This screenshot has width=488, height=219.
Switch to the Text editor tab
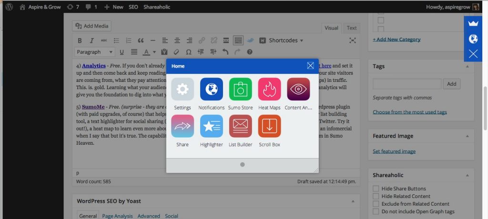coord(352,28)
